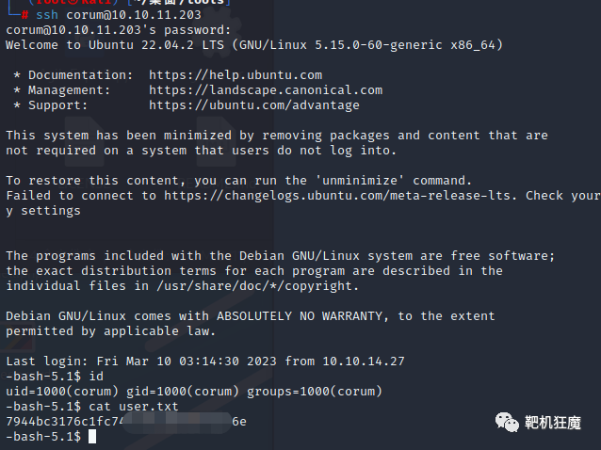
Task: Click the red hash prompt symbol
Action: click(x=24, y=15)
